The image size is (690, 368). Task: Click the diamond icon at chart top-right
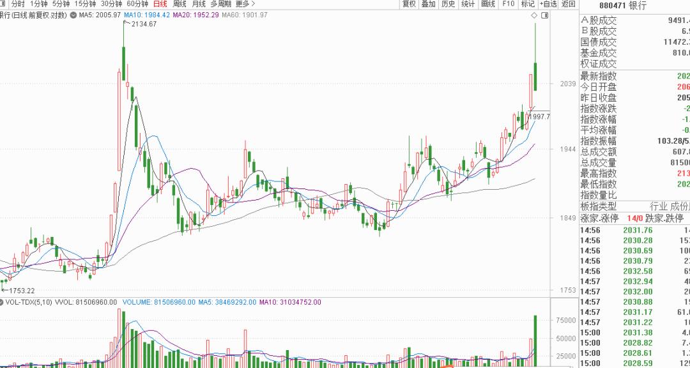click(x=534, y=15)
